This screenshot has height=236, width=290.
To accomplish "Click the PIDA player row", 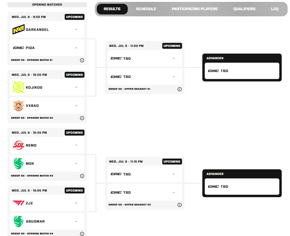I will tap(47, 48).
